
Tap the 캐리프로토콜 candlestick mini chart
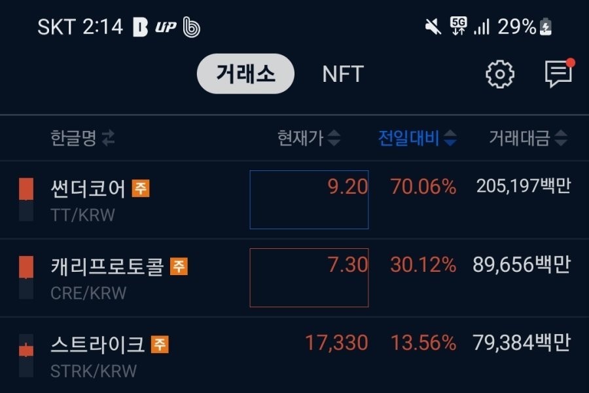pyautogui.click(x=26, y=278)
